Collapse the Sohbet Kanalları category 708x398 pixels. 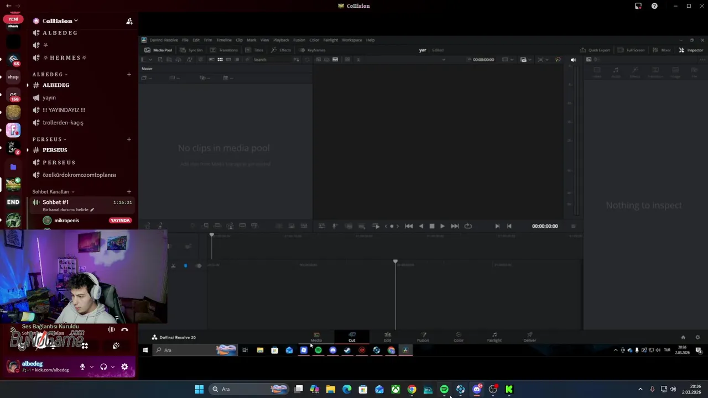tap(53, 192)
